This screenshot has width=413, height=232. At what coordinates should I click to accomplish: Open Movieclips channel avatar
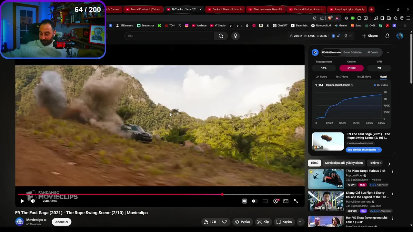click(19, 222)
